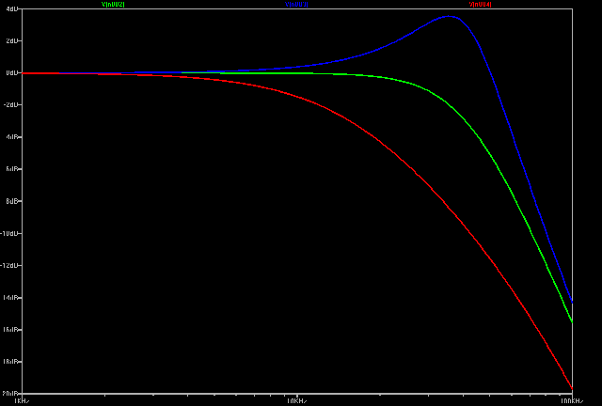Click the 0dB label on vertical axis

(x=12, y=73)
